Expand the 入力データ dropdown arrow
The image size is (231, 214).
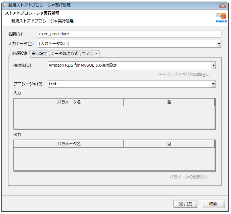(x=219, y=44)
